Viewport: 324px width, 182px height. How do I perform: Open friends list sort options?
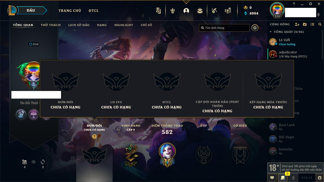click(312, 24)
